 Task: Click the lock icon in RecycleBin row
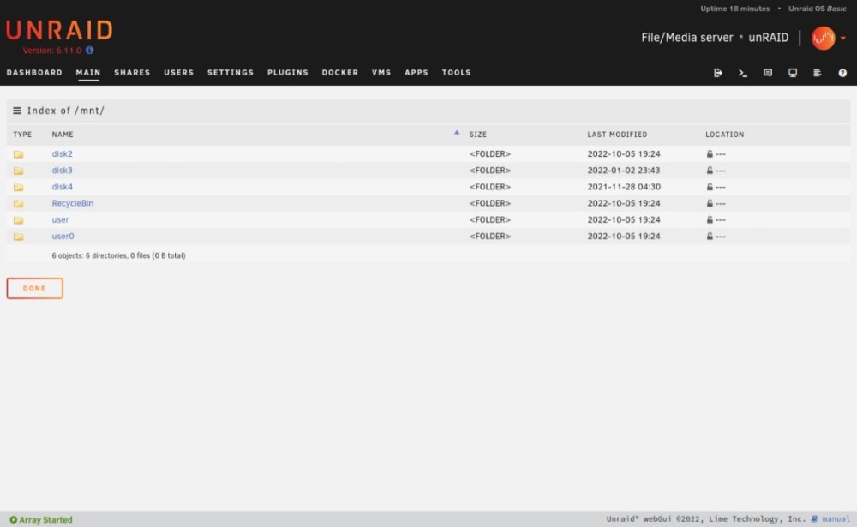(710, 203)
